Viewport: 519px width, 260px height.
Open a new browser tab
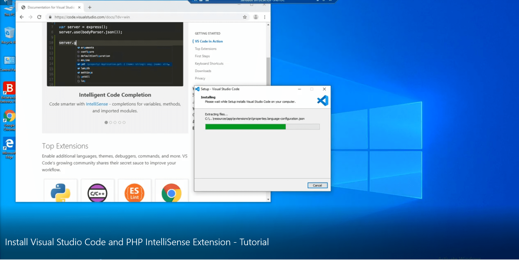89,7
